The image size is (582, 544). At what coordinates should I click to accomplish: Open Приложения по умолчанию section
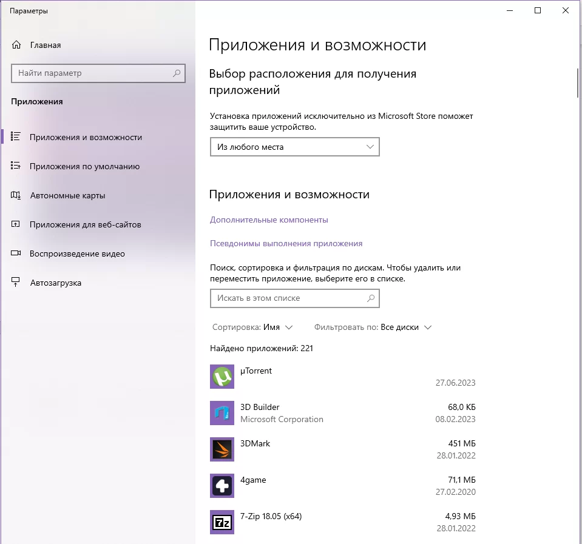click(x=84, y=166)
